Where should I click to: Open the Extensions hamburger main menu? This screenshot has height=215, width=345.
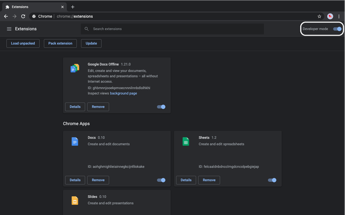[x=9, y=29]
